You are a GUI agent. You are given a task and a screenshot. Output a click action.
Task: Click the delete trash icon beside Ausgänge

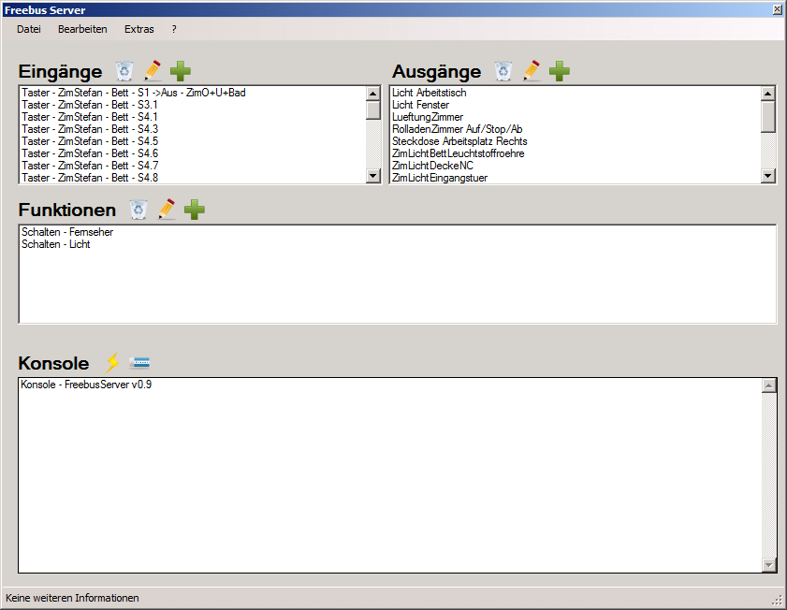click(x=503, y=71)
